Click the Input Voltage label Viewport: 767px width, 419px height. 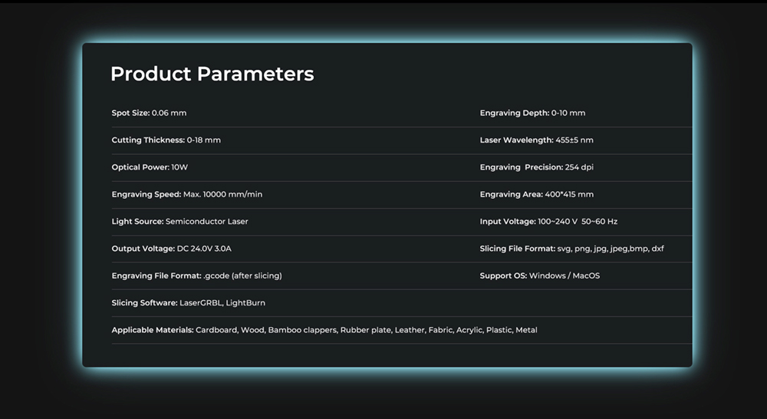508,222
